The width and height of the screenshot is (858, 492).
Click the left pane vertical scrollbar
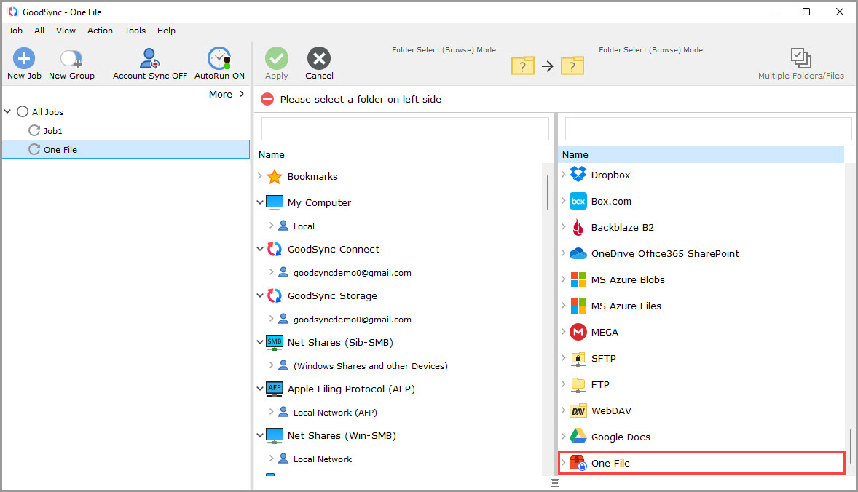pos(547,192)
